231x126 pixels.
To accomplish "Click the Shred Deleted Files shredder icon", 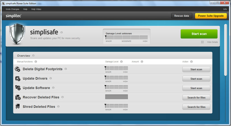I will click(18, 107).
